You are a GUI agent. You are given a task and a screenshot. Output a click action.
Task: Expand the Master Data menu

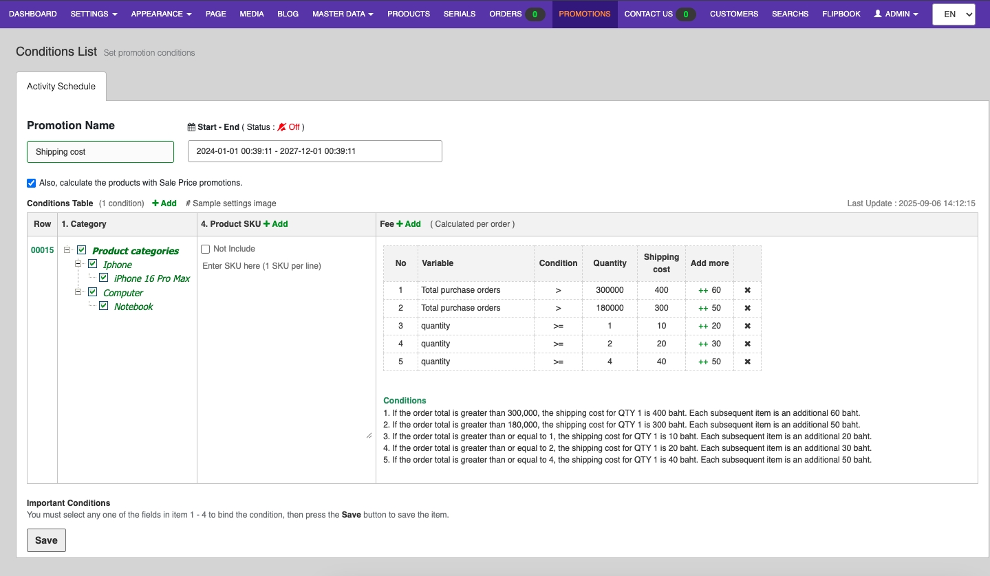click(343, 14)
